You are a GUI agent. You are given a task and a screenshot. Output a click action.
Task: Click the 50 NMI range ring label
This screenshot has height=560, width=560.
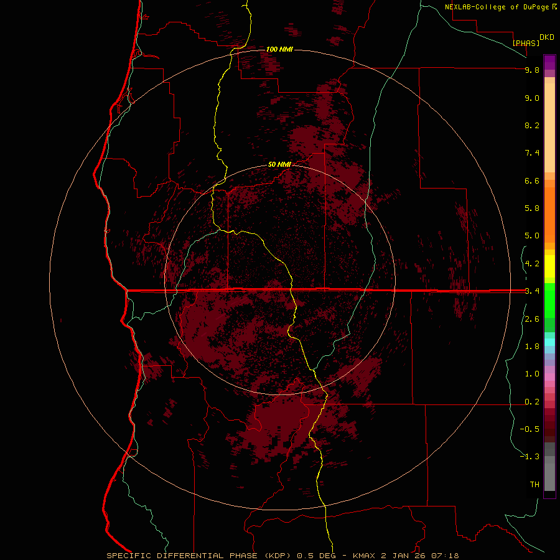(279, 164)
